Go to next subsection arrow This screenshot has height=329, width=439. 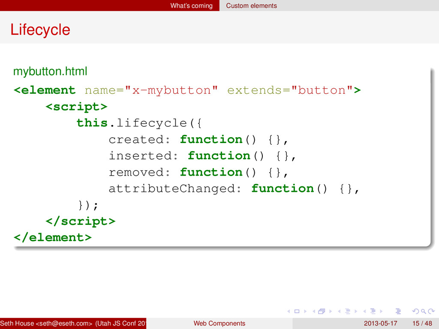click(356, 311)
